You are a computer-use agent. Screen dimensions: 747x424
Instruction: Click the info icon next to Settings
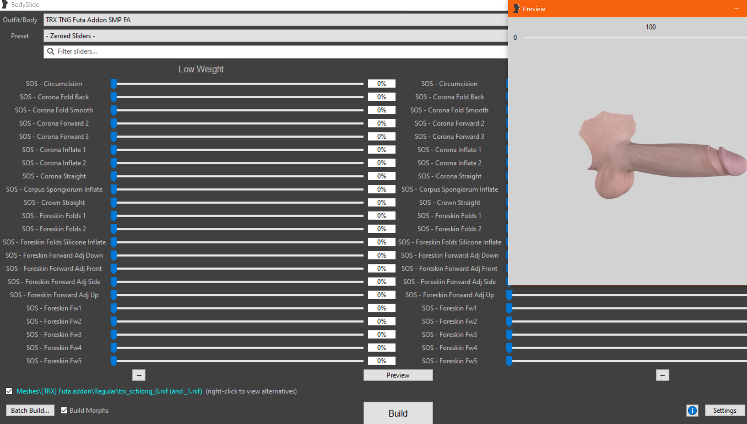pos(692,410)
